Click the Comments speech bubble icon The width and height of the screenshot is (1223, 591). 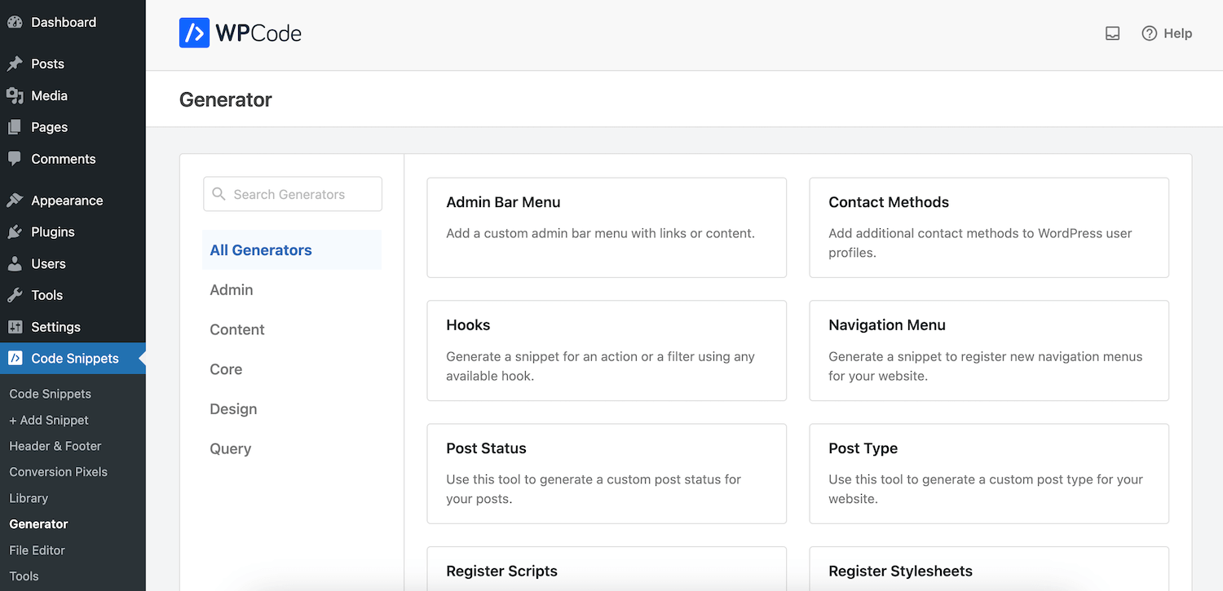pyautogui.click(x=15, y=159)
